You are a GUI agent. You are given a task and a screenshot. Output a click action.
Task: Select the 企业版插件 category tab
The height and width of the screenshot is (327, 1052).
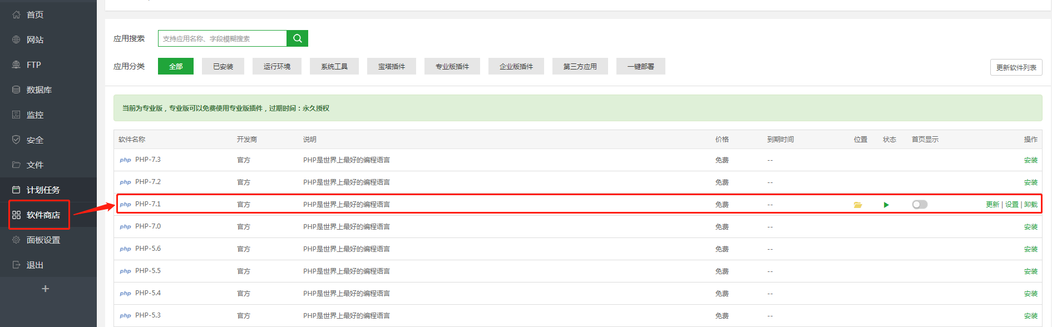[516, 66]
